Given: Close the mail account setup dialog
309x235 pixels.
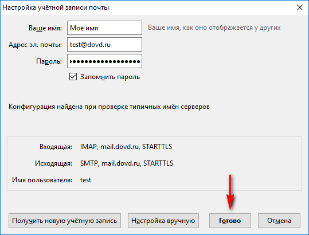Looking at the screenshot, I should point(299,7).
